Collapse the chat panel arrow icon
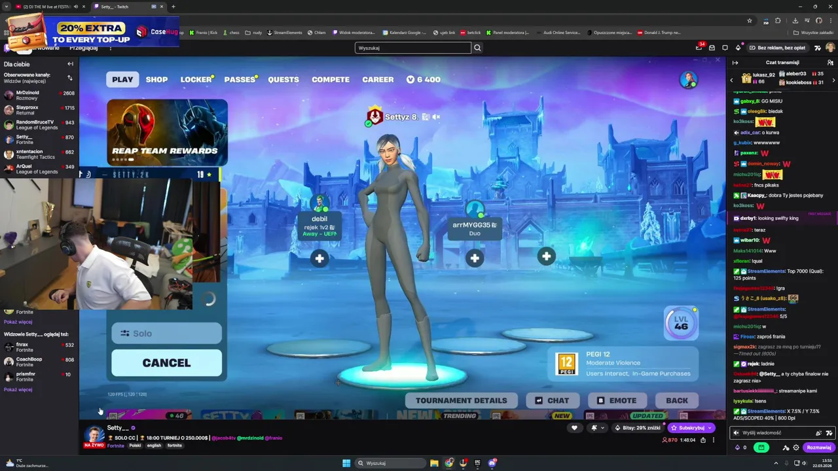Screen dimensions: 838x471 [x=735, y=63]
